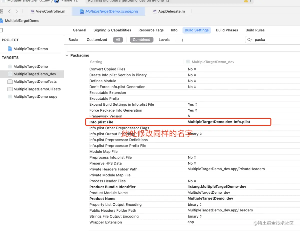The height and width of the screenshot is (232, 300).
Task: Open Don't Force Info.plist Generation dropdown
Action: click(x=192, y=87)
